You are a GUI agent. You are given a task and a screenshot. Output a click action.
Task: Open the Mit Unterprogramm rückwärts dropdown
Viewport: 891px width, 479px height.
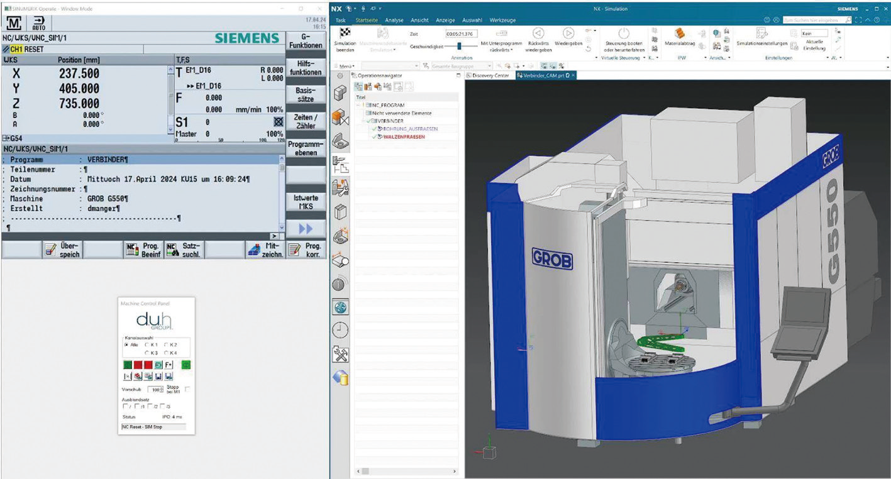[x=501, y=46]
